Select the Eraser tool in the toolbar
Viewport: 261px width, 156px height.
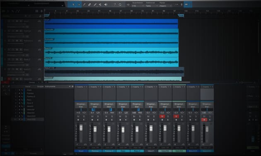pos(89,5)
